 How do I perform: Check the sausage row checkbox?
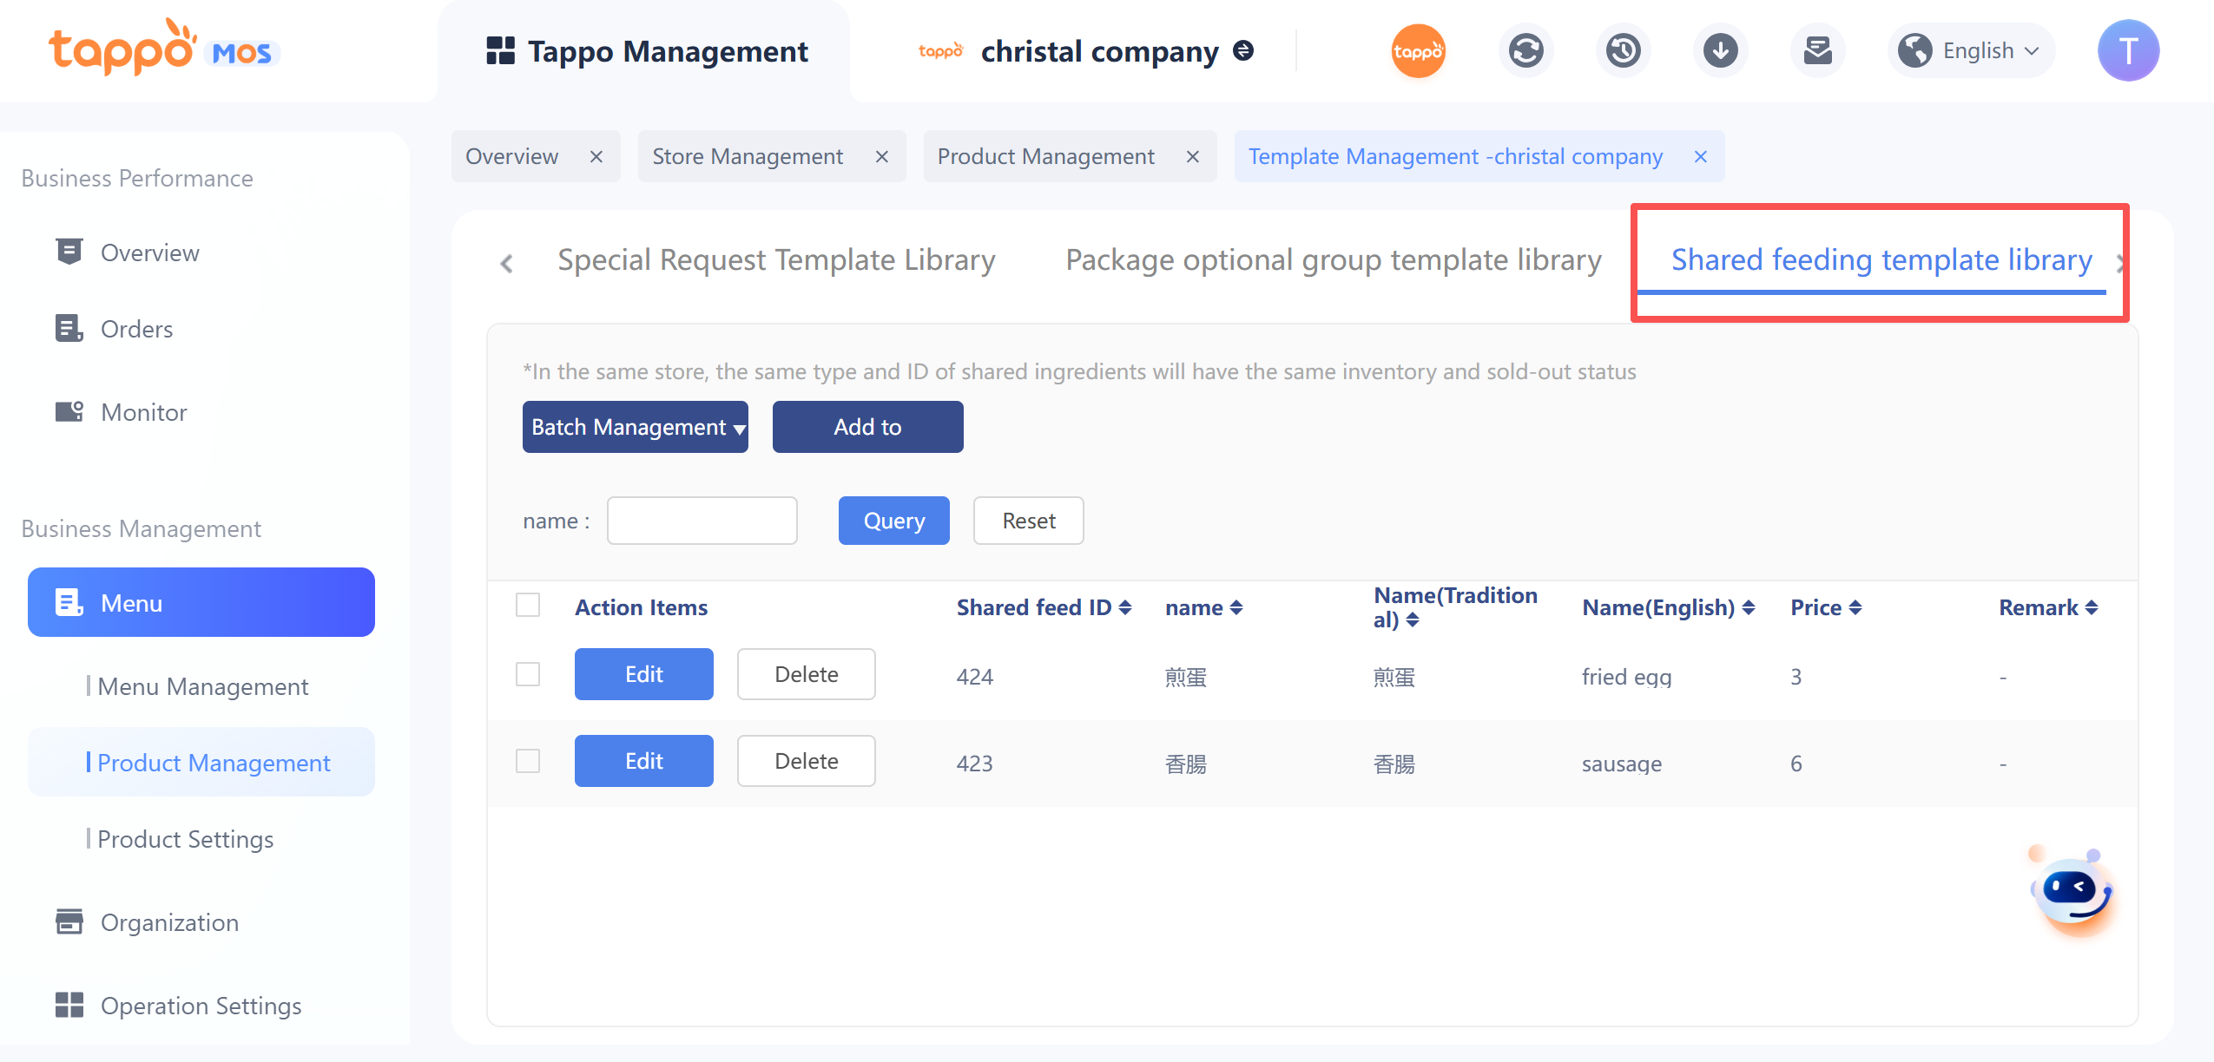(528, 761)
